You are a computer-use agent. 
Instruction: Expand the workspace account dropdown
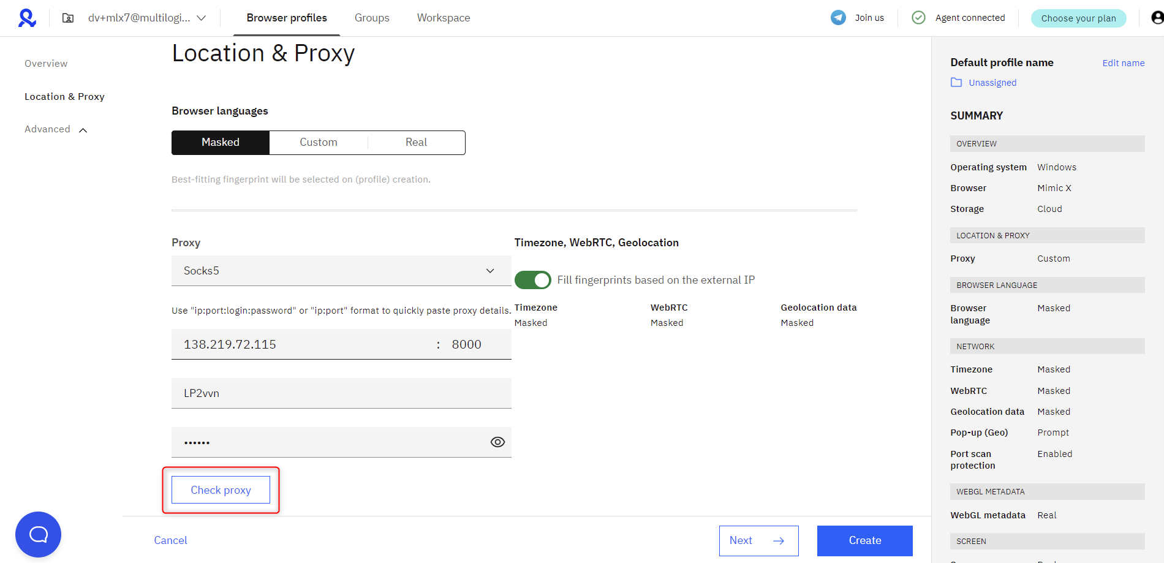(201, 18)
